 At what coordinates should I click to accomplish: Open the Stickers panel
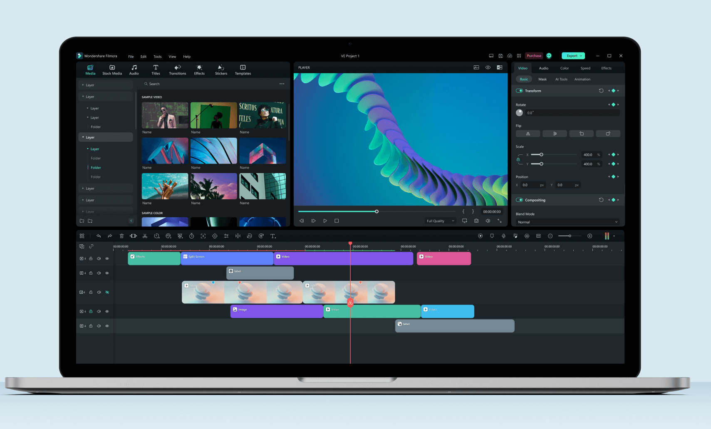coord(221,69)
